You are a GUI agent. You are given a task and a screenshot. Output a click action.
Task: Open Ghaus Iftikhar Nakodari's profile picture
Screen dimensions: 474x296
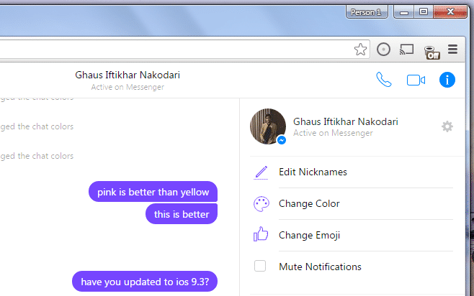(267, 126)
